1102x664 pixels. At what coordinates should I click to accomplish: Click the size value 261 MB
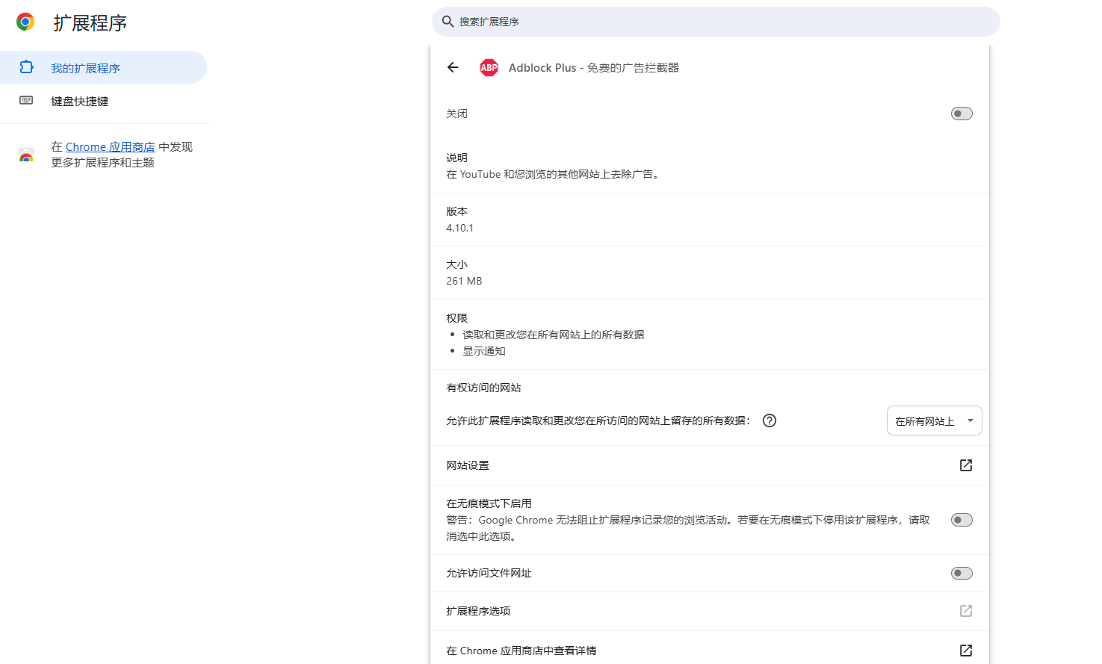point(464,281)
